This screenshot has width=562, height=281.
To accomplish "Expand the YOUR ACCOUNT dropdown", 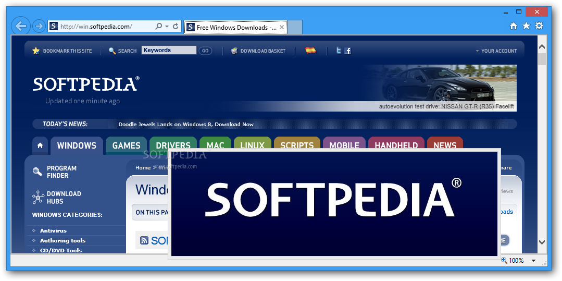I will [496, 51].
